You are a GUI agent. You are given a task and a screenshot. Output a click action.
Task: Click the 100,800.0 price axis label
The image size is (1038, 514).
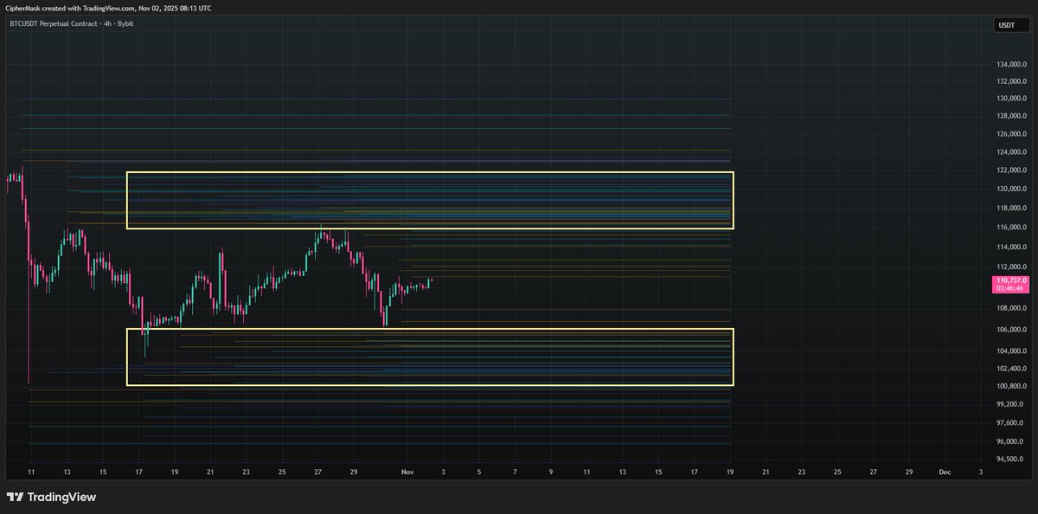point(1012,386)
